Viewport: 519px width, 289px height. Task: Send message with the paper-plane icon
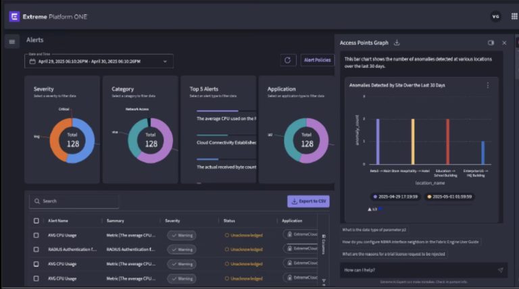pos(501,270)
